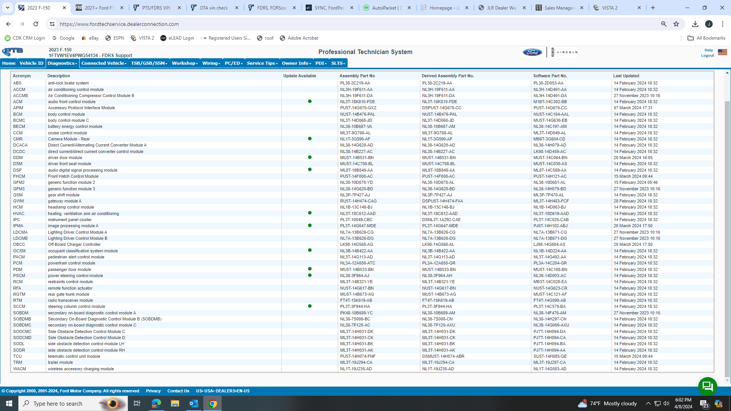This screenshot has height=411, width=731.
Task: Bookmark page with star icon
Action: [676, 24]
